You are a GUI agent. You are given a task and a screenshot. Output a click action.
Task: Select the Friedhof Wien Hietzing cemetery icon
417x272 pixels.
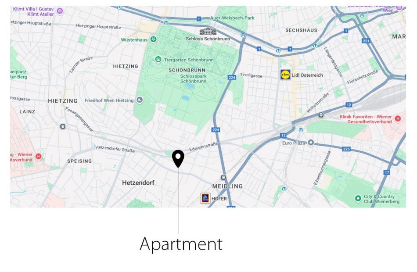tap(140, 100)
